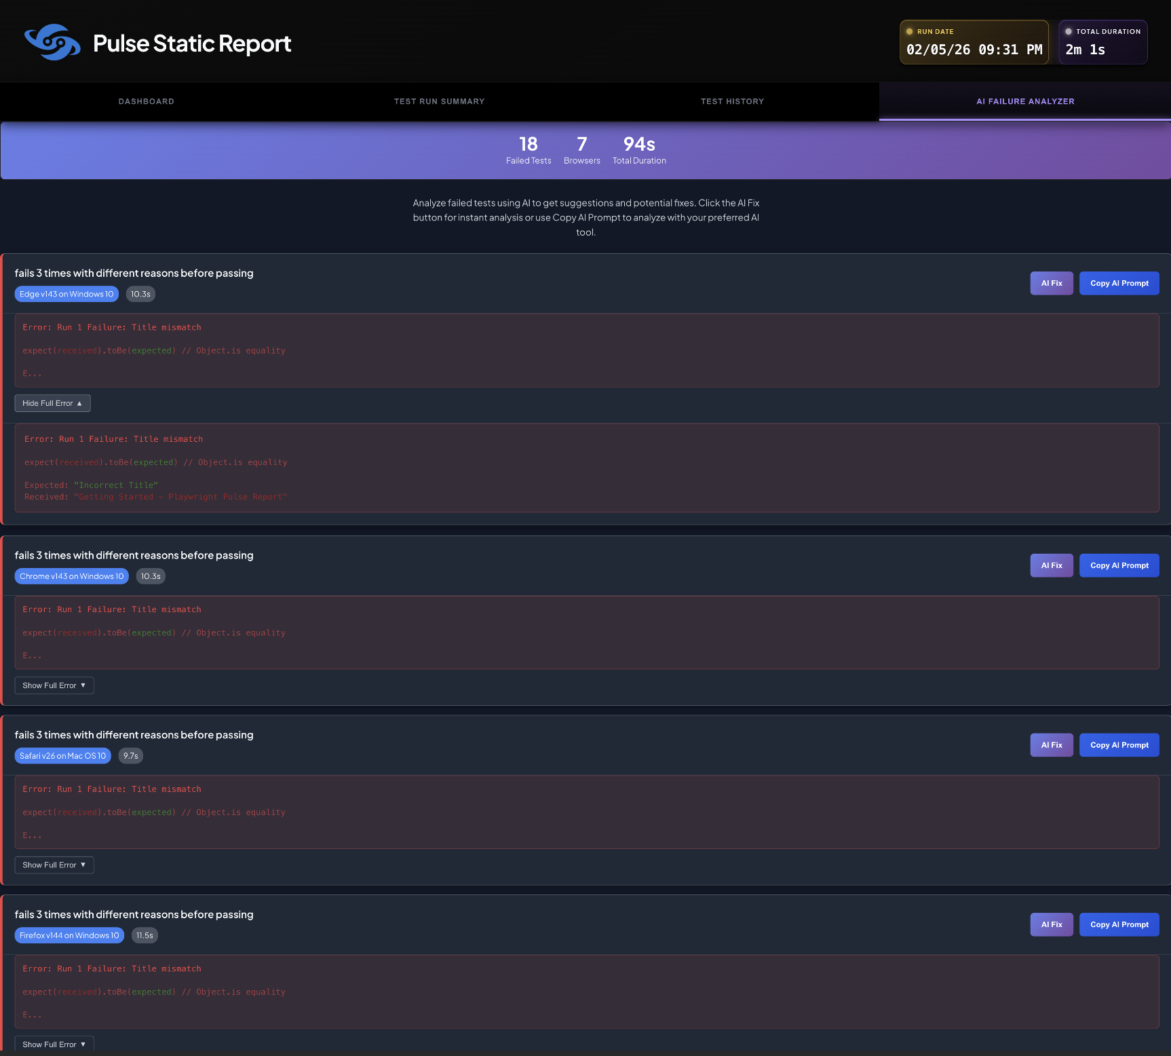Show full error for Firefox test
The width and height of the screenshot is (1171, 1056).
tap(54, 1044)
